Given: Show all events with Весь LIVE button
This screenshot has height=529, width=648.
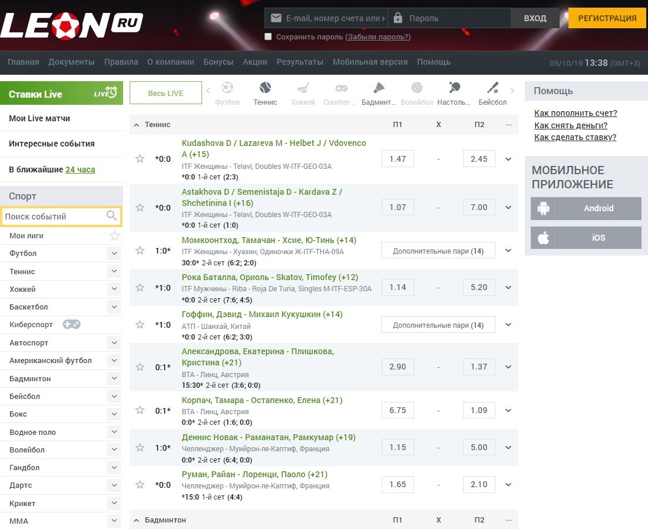Looking at the screenshot, I should (x=166, y=93).
